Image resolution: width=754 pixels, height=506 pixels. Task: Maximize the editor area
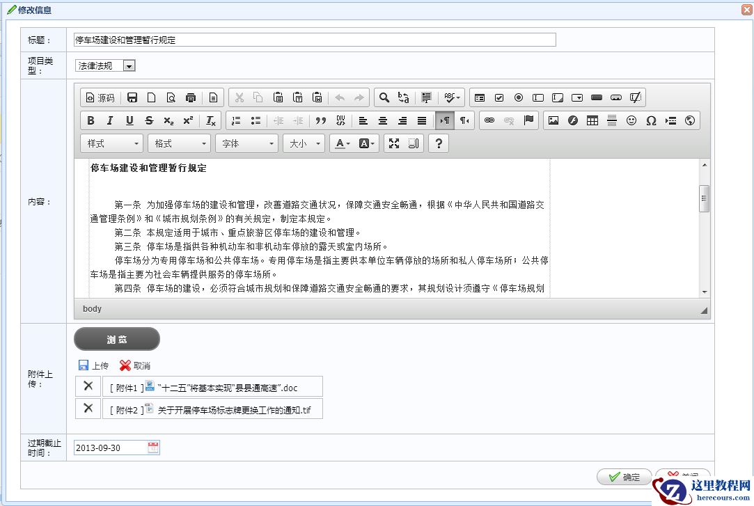(394, 143)
